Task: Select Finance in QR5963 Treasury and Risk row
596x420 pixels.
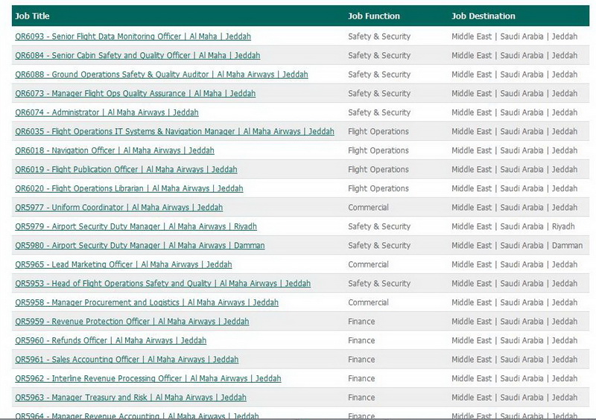Action: coord(361,398)
